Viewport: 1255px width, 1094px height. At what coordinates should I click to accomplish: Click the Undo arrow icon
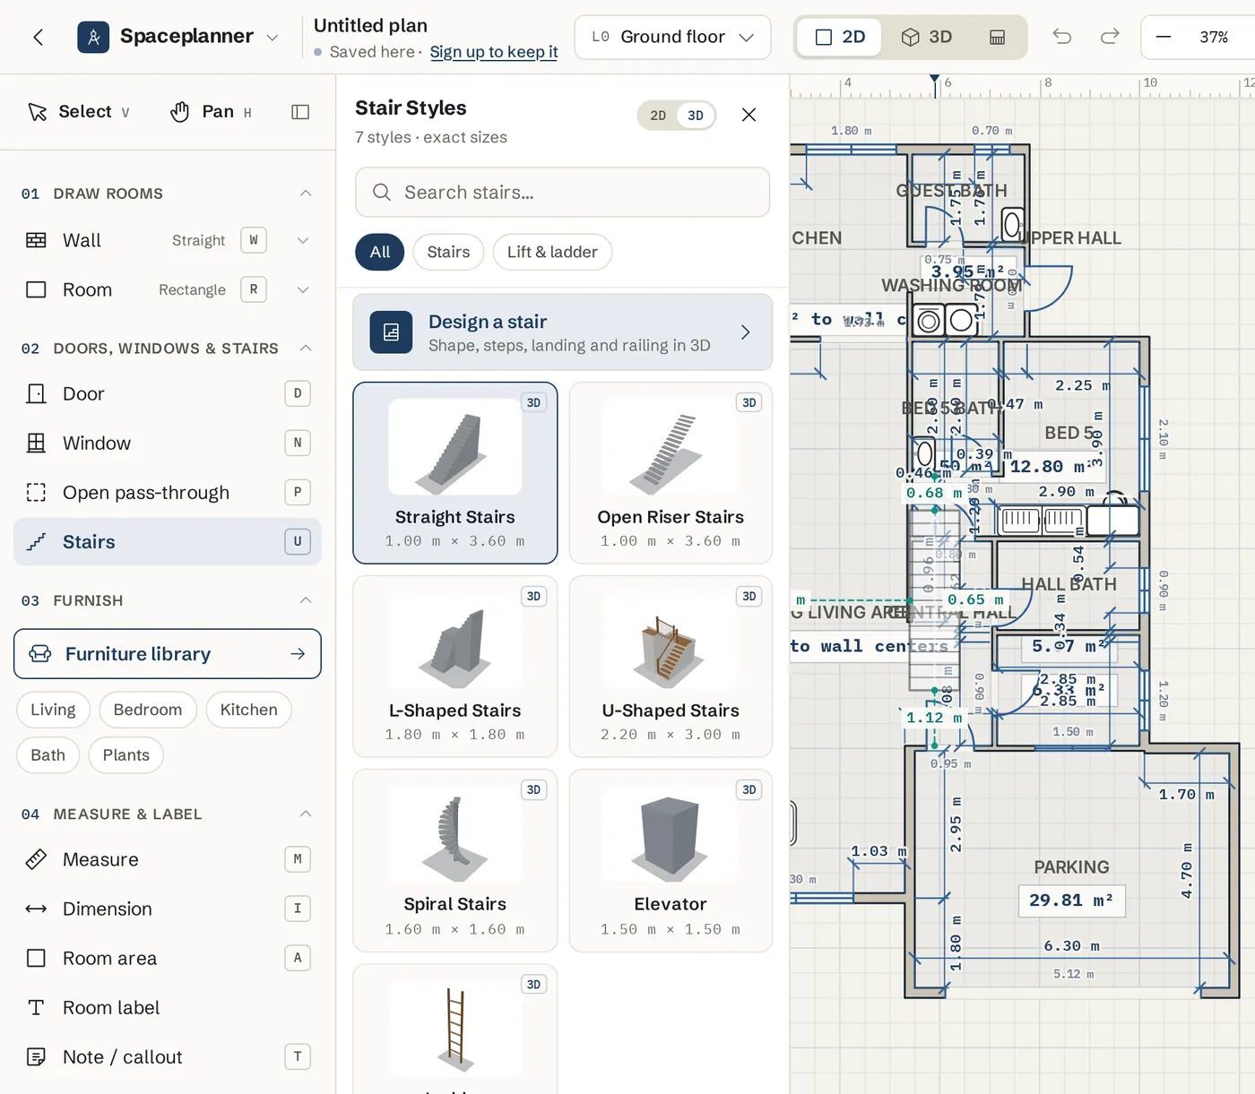pos(1062,37)
